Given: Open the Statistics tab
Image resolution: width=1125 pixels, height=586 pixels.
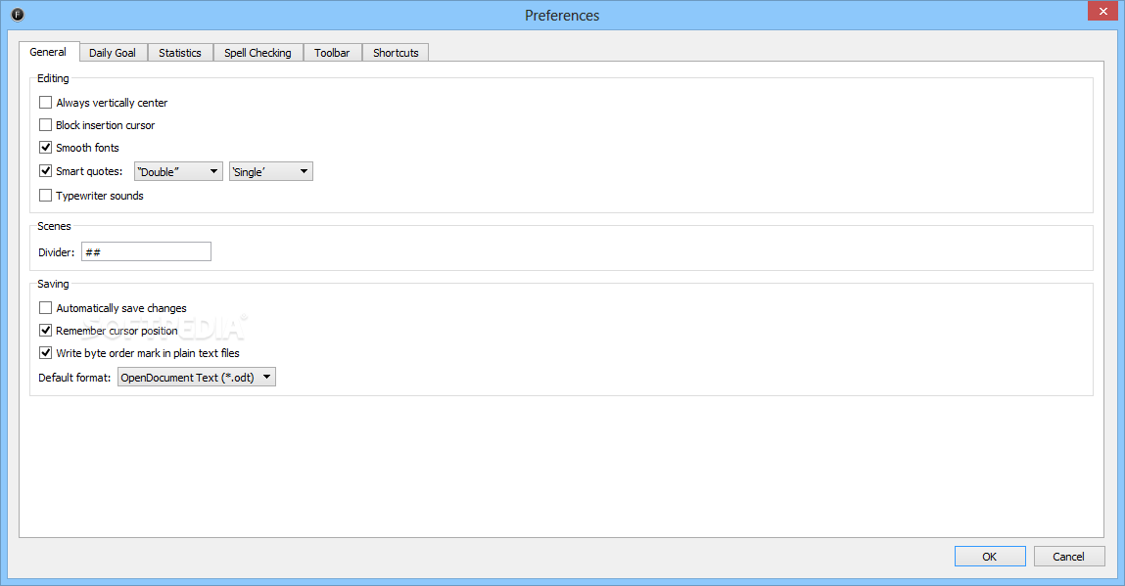Looking at the screenshot, I should (x=179, y=52).
